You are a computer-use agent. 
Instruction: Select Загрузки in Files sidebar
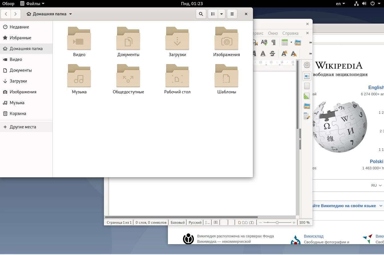click(26, 81)
